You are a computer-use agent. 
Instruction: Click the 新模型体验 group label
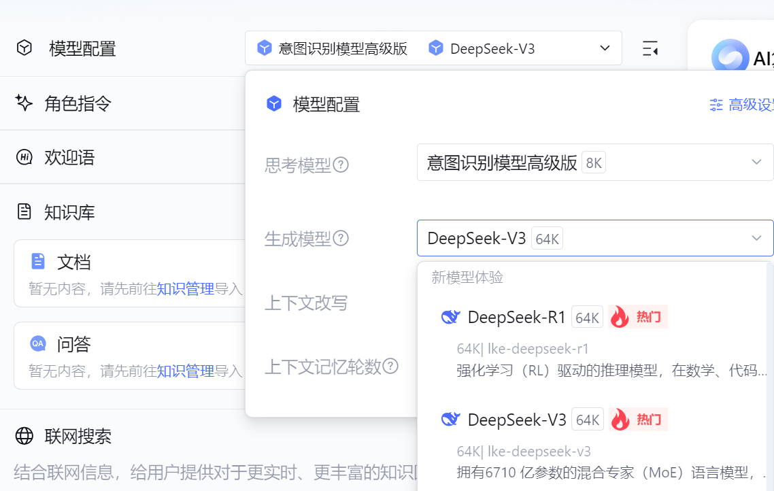[x=467, y=277]
